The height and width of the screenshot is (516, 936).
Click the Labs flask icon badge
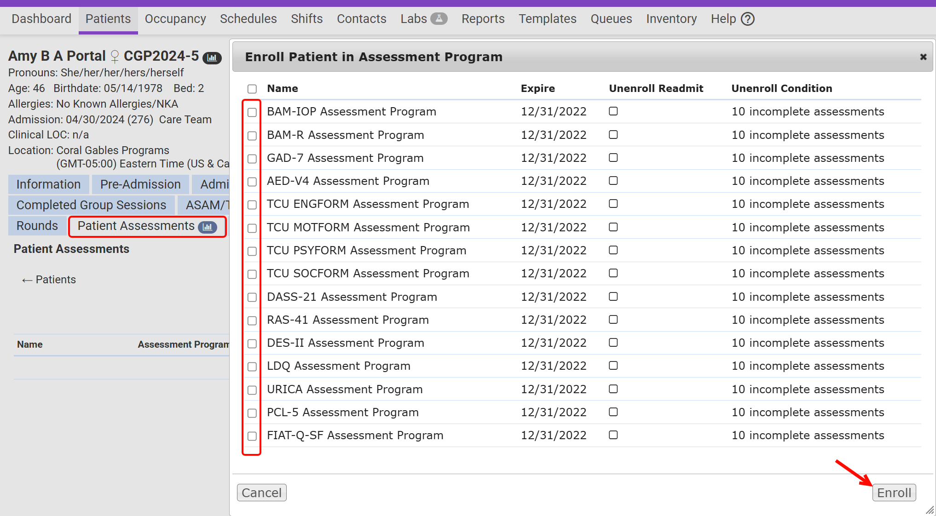click(x=439, y=19)
